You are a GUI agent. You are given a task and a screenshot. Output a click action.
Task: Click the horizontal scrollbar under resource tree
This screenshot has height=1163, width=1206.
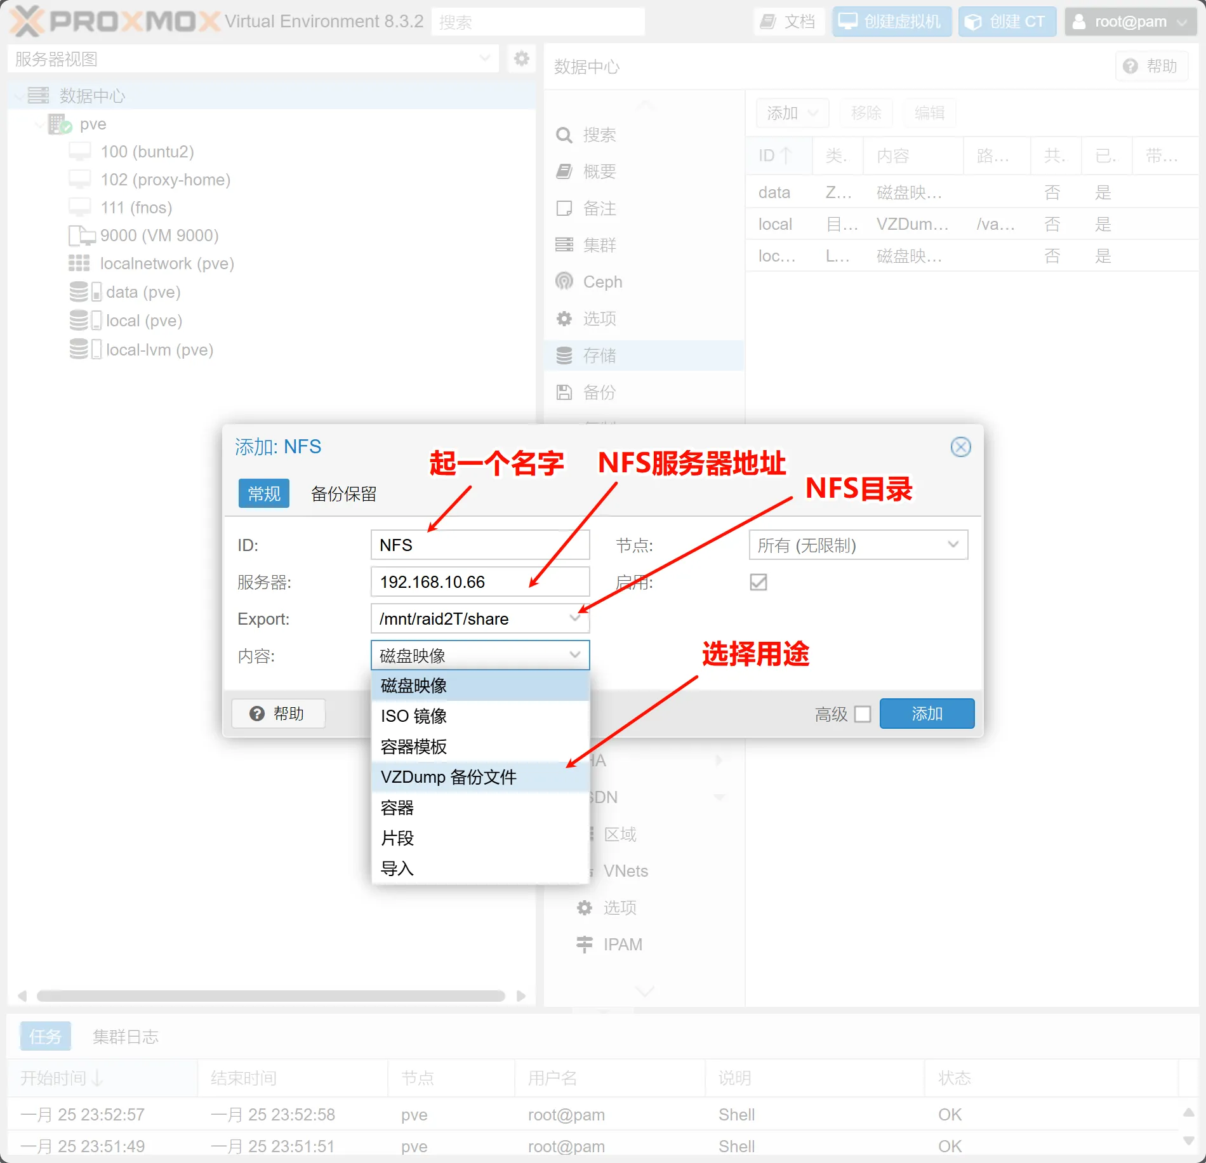click(271, 996)
